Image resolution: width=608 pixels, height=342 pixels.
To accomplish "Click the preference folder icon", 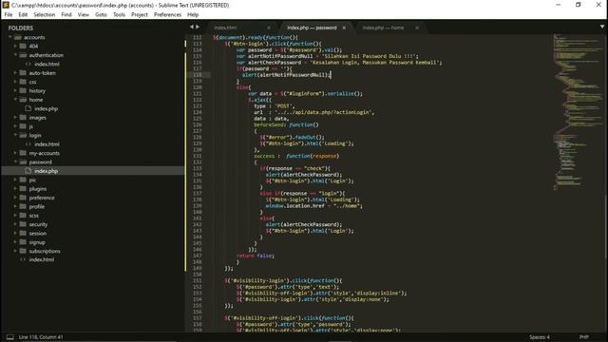I will click(x=23, y=198).
